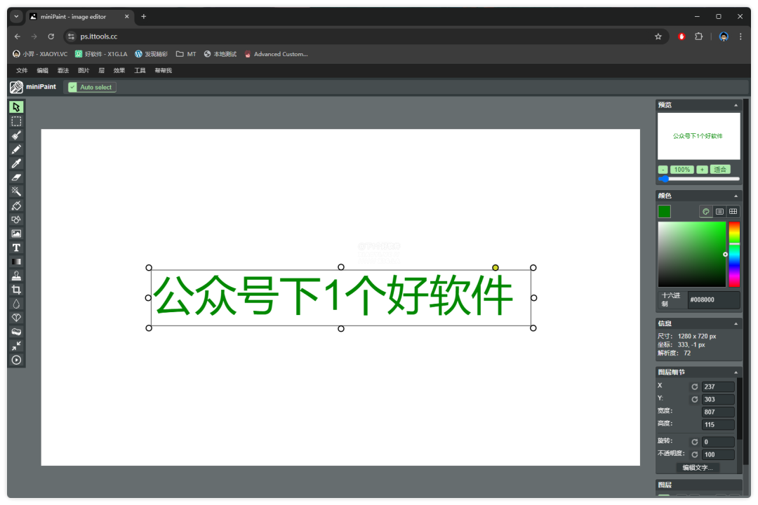Click the zoom out minus button
Viewport: 758px width, 505px height.
[663, 170]
